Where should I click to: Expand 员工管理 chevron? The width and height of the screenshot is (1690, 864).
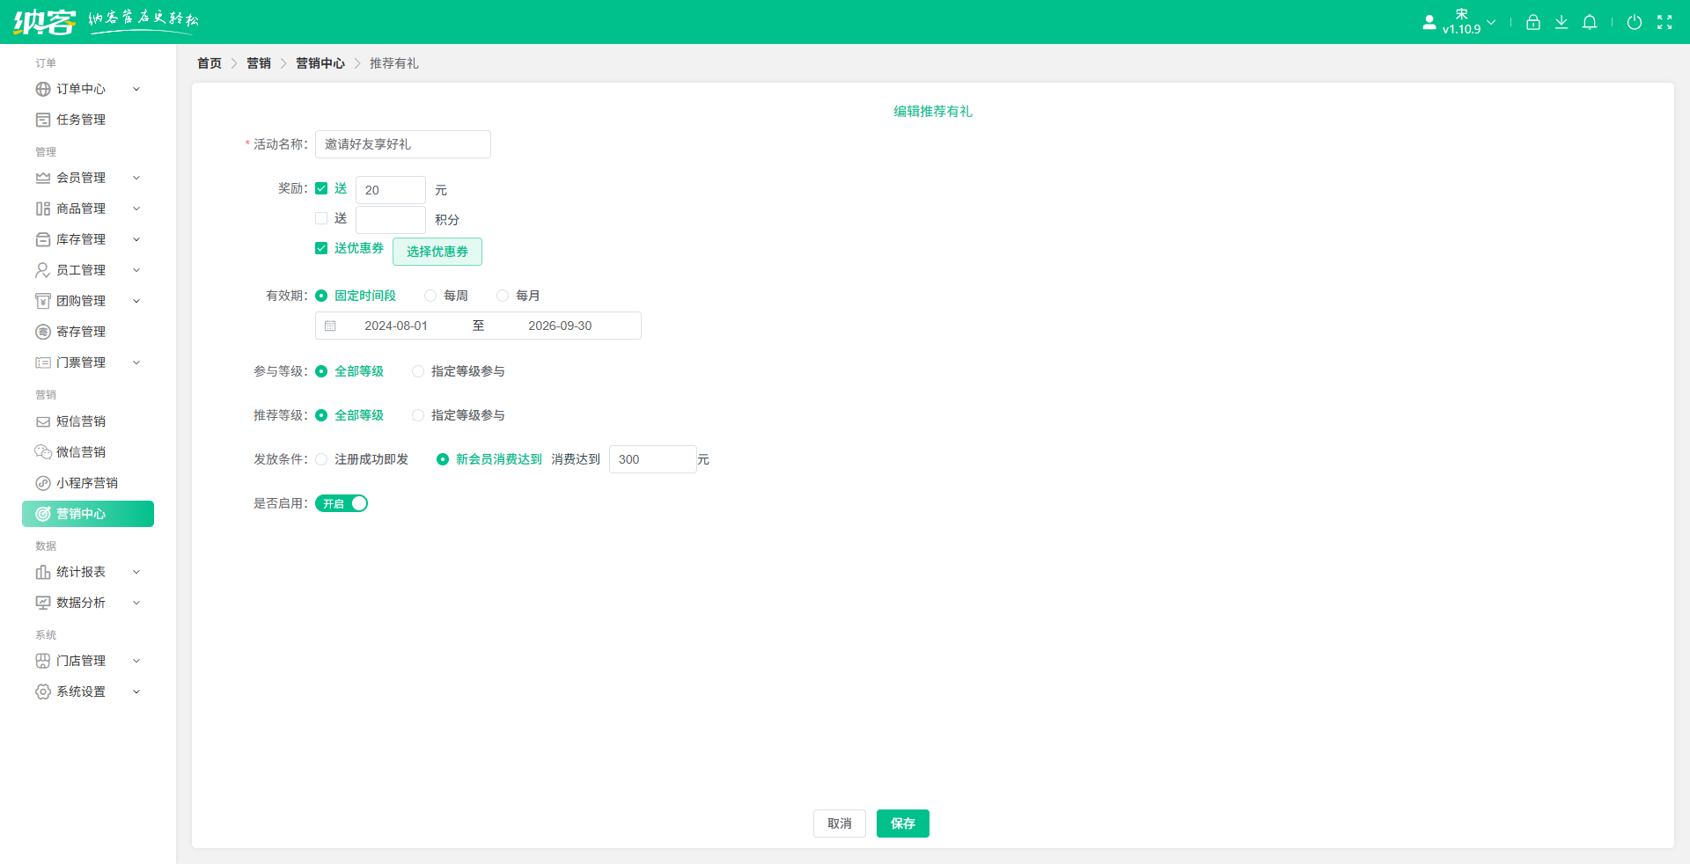pyautogui.click(x=136, y=270)
